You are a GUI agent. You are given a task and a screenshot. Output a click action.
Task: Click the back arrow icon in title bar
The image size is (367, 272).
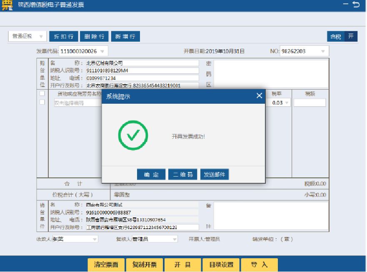tap(356, 4)
